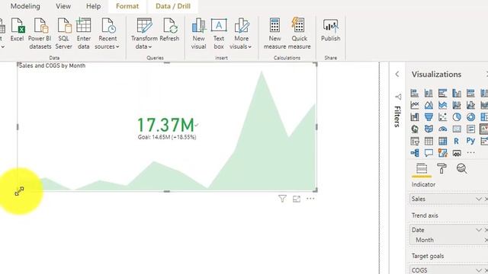
Task: Insert a Python (Py) visual
Action: coord(470,141)
